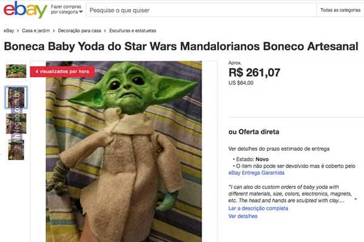Click Ver detalhes do prazo estimado de entrega

tap(279, 149)
